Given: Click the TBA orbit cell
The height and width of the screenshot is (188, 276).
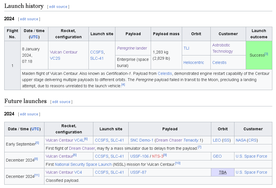Looking at the screenshot, I should [x=223, y=173].
